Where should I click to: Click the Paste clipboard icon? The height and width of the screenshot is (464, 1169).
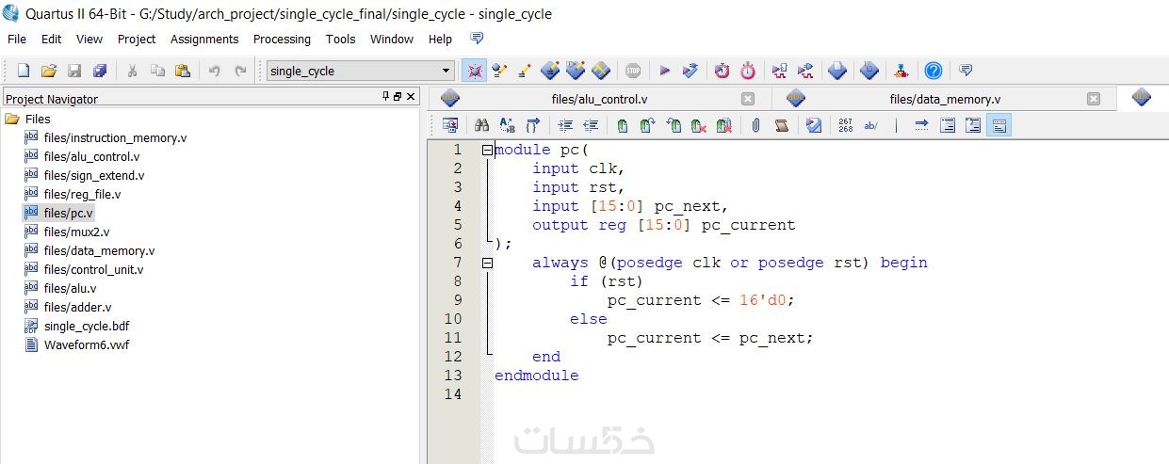[x=183, y=71]
